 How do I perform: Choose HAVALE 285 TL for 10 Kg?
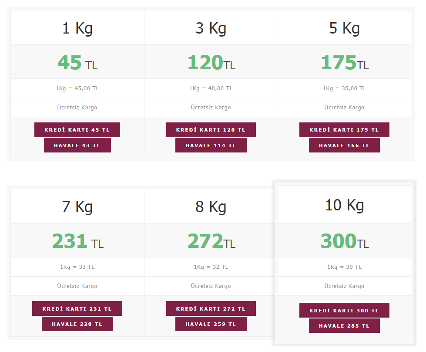click(344, 325)
